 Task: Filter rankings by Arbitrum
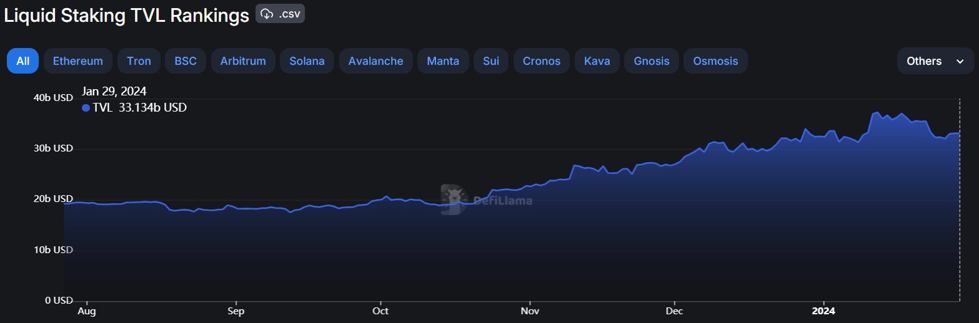[x=243, y=61]
